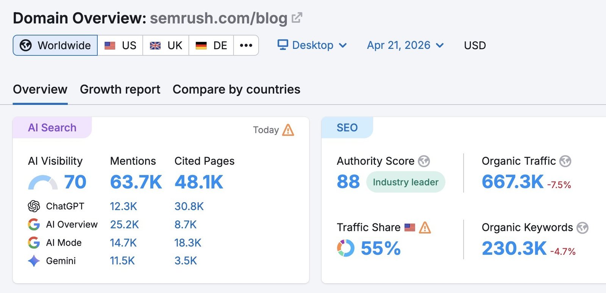Image resolution: width=606 pixels, height=293 pixels.
Task: Click the US flag beside Traffic Share
Action: (x=410, y=228)
